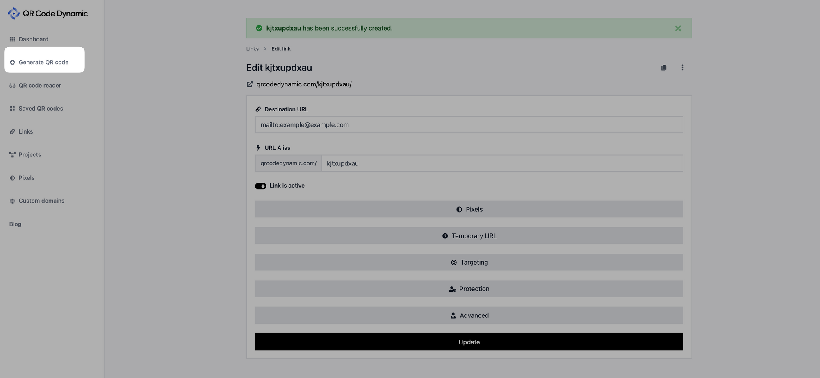
Task: Click the Custom domains globe icon
Action: point(12,201)
